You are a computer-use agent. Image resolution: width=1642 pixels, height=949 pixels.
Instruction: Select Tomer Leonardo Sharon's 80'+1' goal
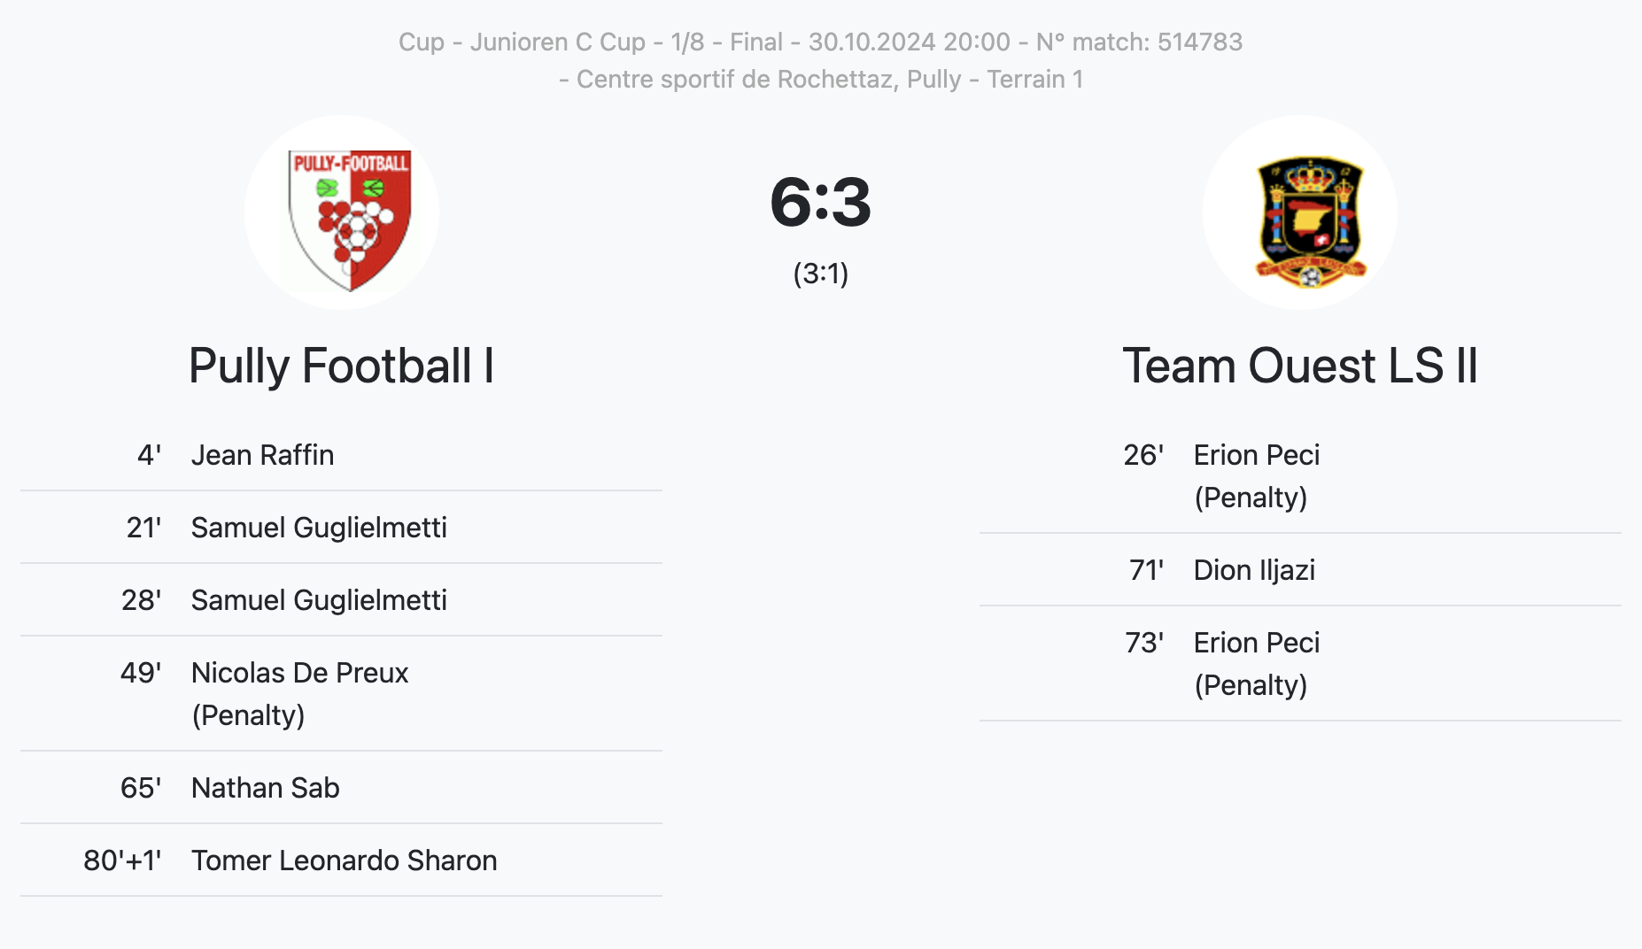point(342,860)
